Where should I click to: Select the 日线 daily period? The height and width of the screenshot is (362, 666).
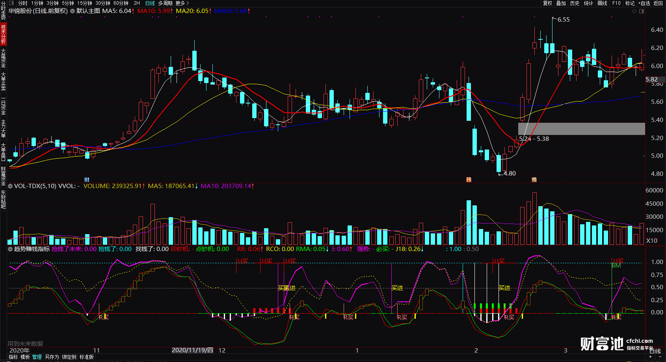pyautogui.click(x=150, y=3)
